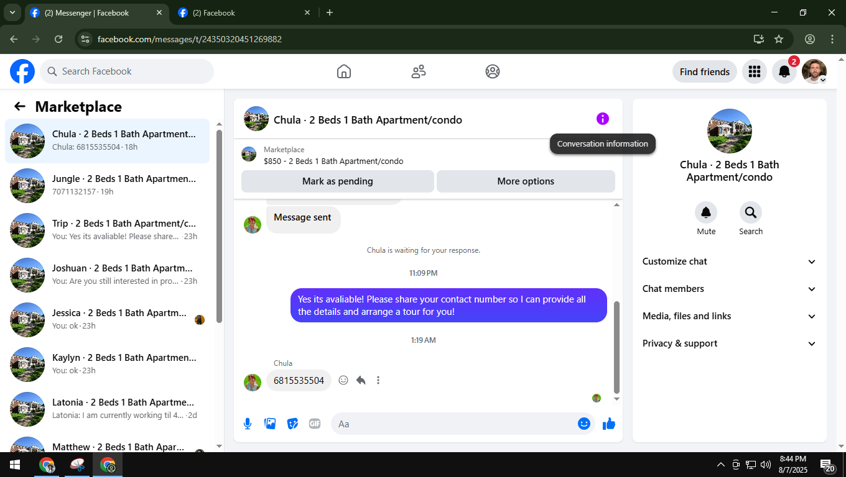The height and width of the screenshot is (477, 846).
Task: Mute this conversation with the bell icon
Action: (x=706, y=212)
